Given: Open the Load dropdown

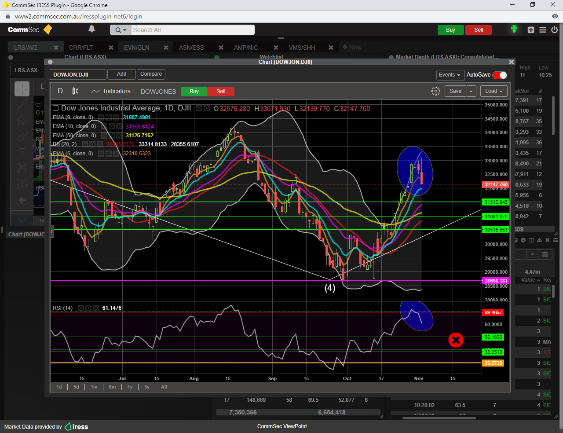Looking at the screenshot, I should [x=494, y=91].
